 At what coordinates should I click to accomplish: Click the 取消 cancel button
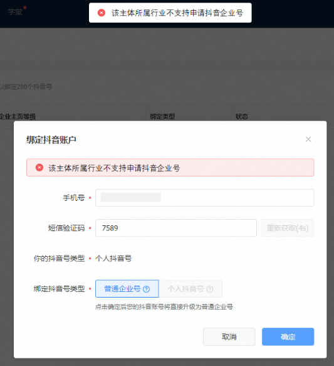(229, 336)
